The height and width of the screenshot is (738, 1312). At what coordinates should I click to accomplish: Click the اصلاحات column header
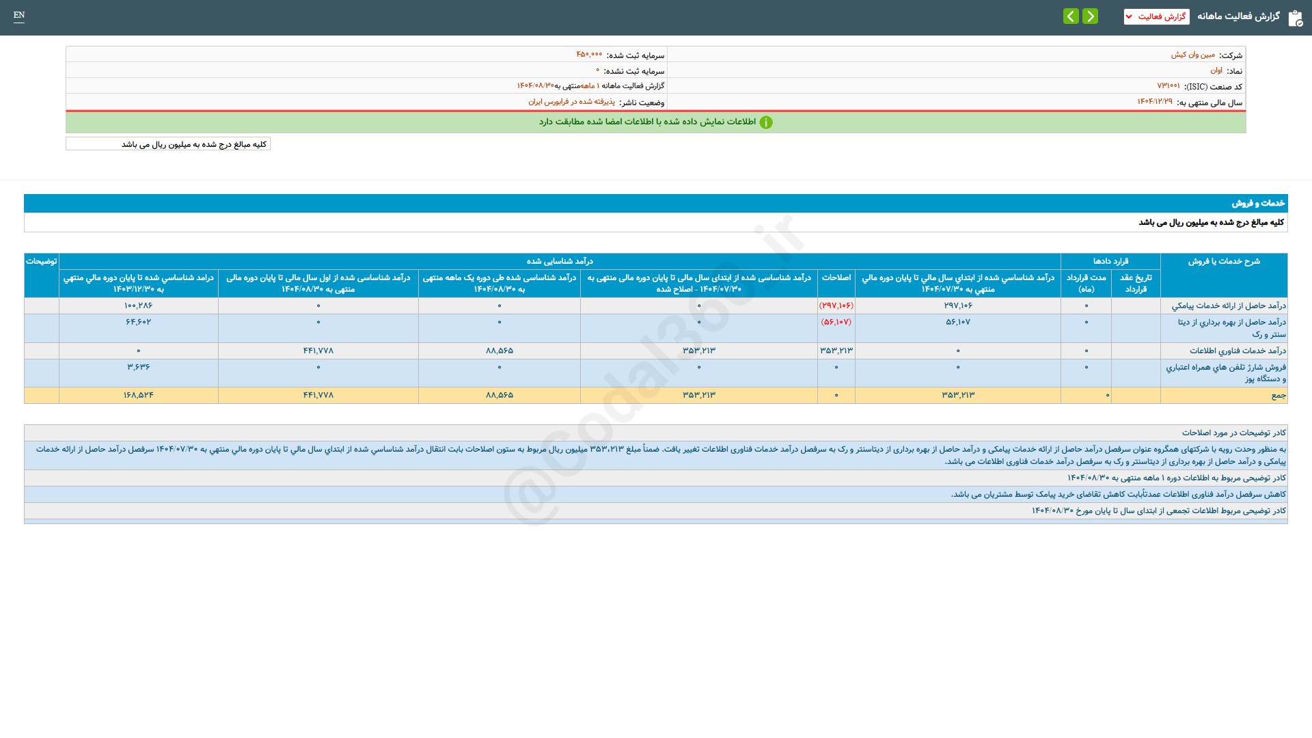(x=836, y=277)
